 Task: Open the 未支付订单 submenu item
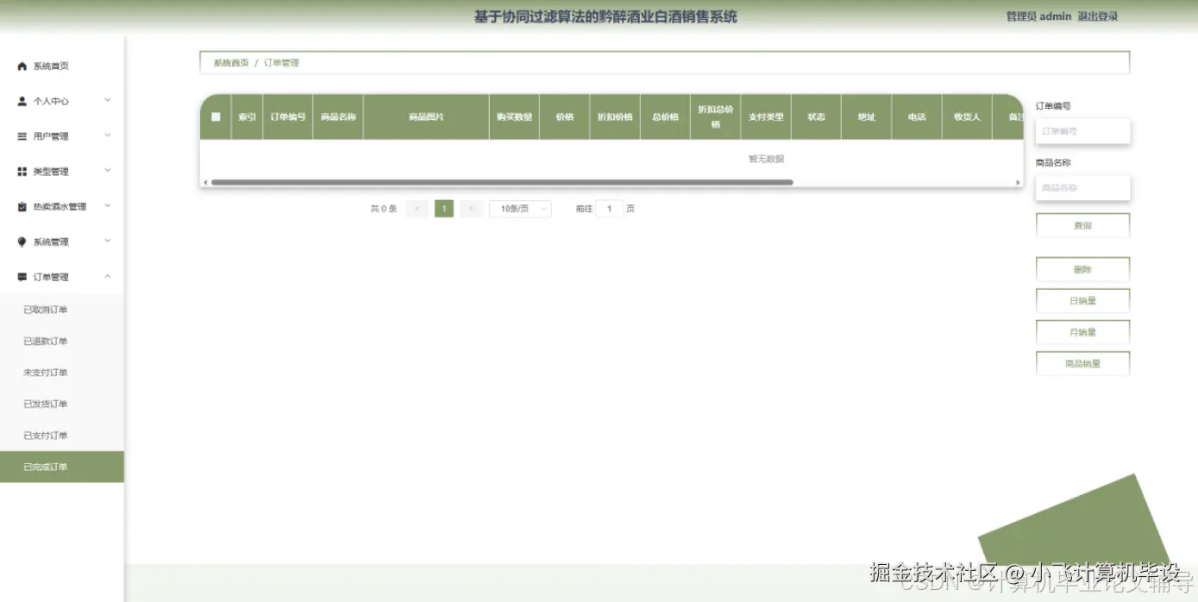(x=61, y=373)
